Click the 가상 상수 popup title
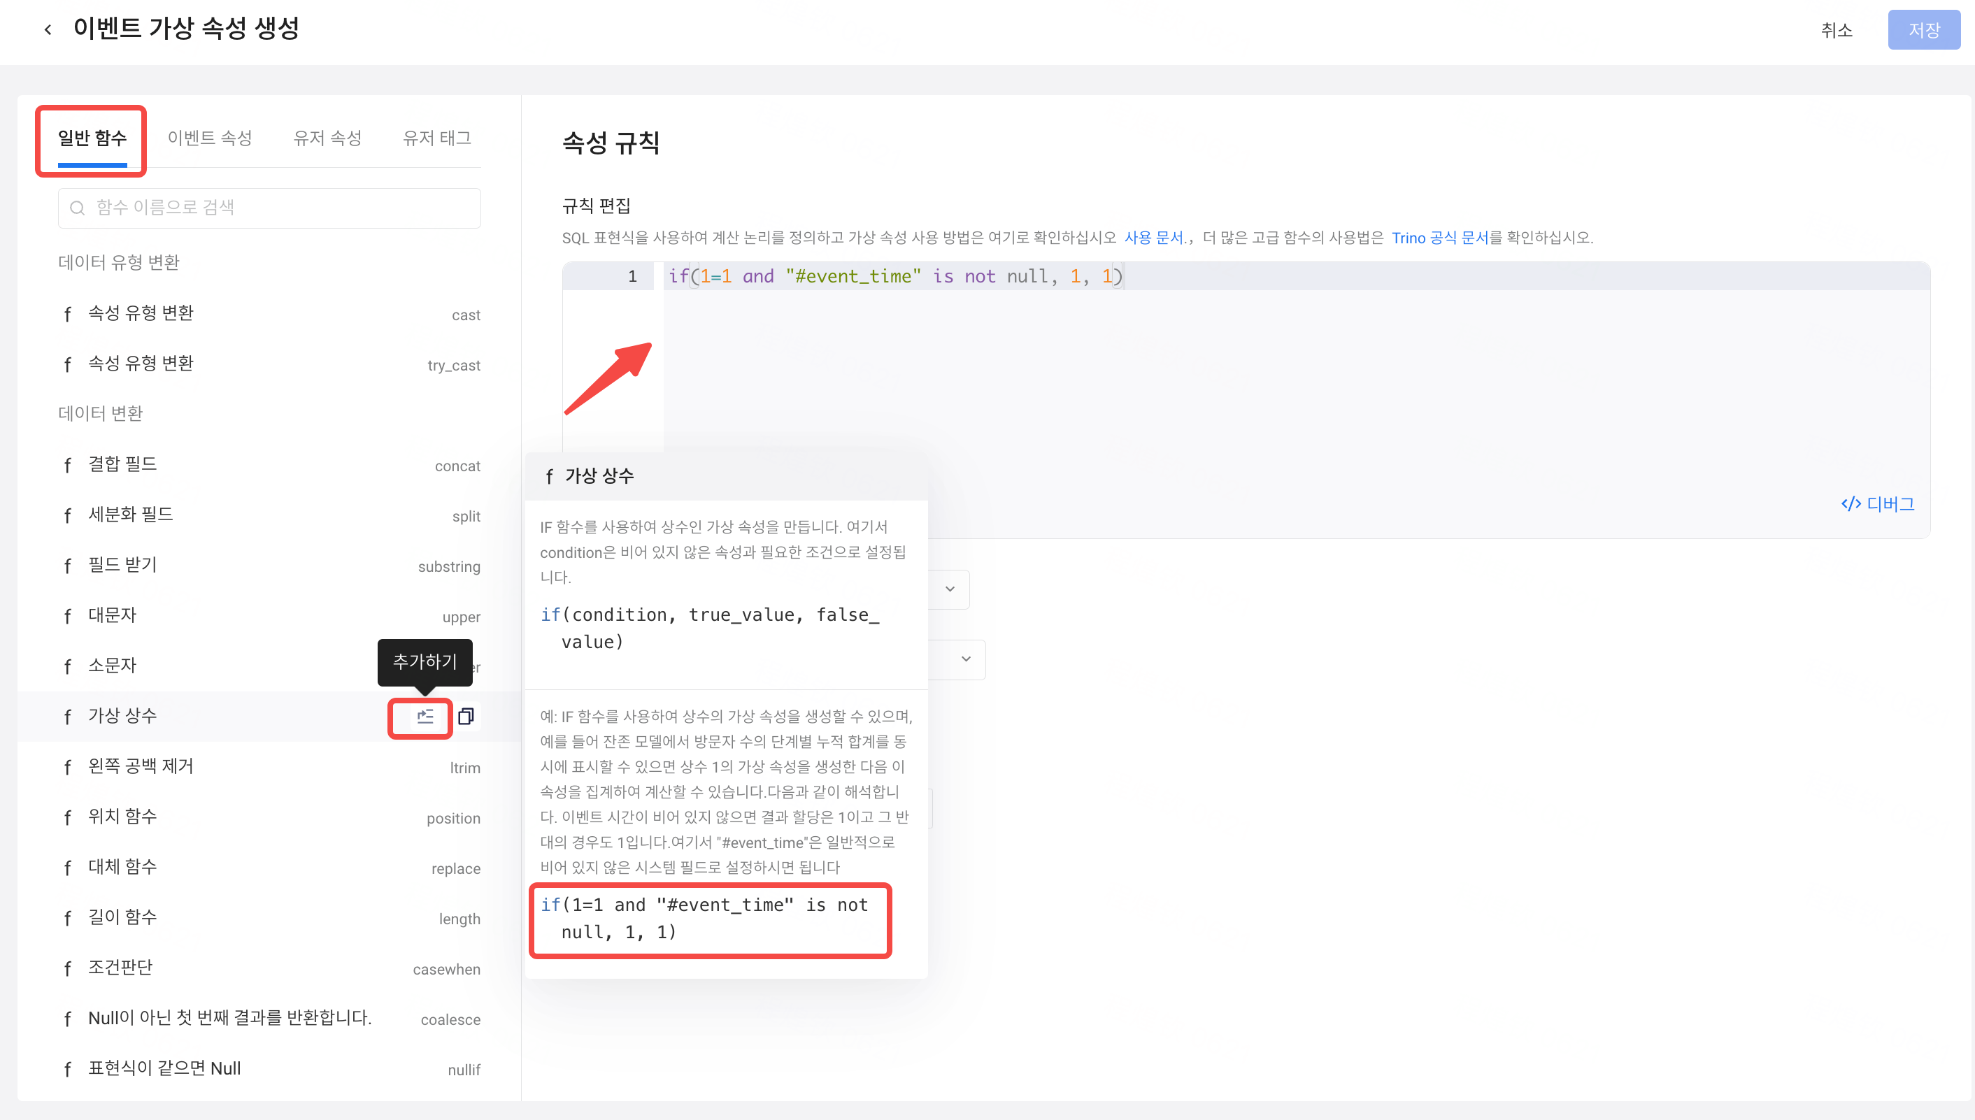1975x1120 pixels. 599,476
